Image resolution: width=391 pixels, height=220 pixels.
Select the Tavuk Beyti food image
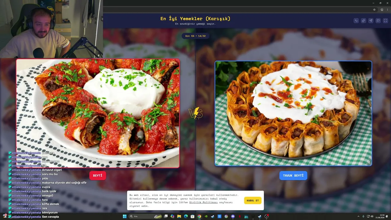tap(293, 113)
